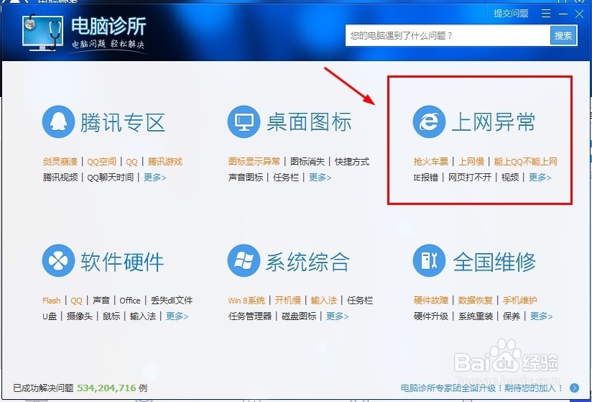
Task: Click the 电脑诊所 stethoscope logo
Action: tap(42, 32)
